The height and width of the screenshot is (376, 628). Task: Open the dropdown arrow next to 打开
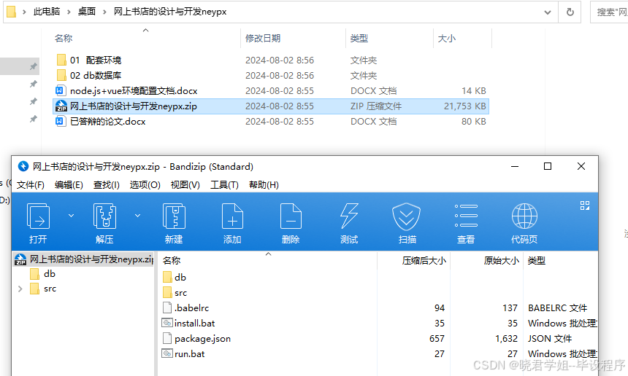72,216
